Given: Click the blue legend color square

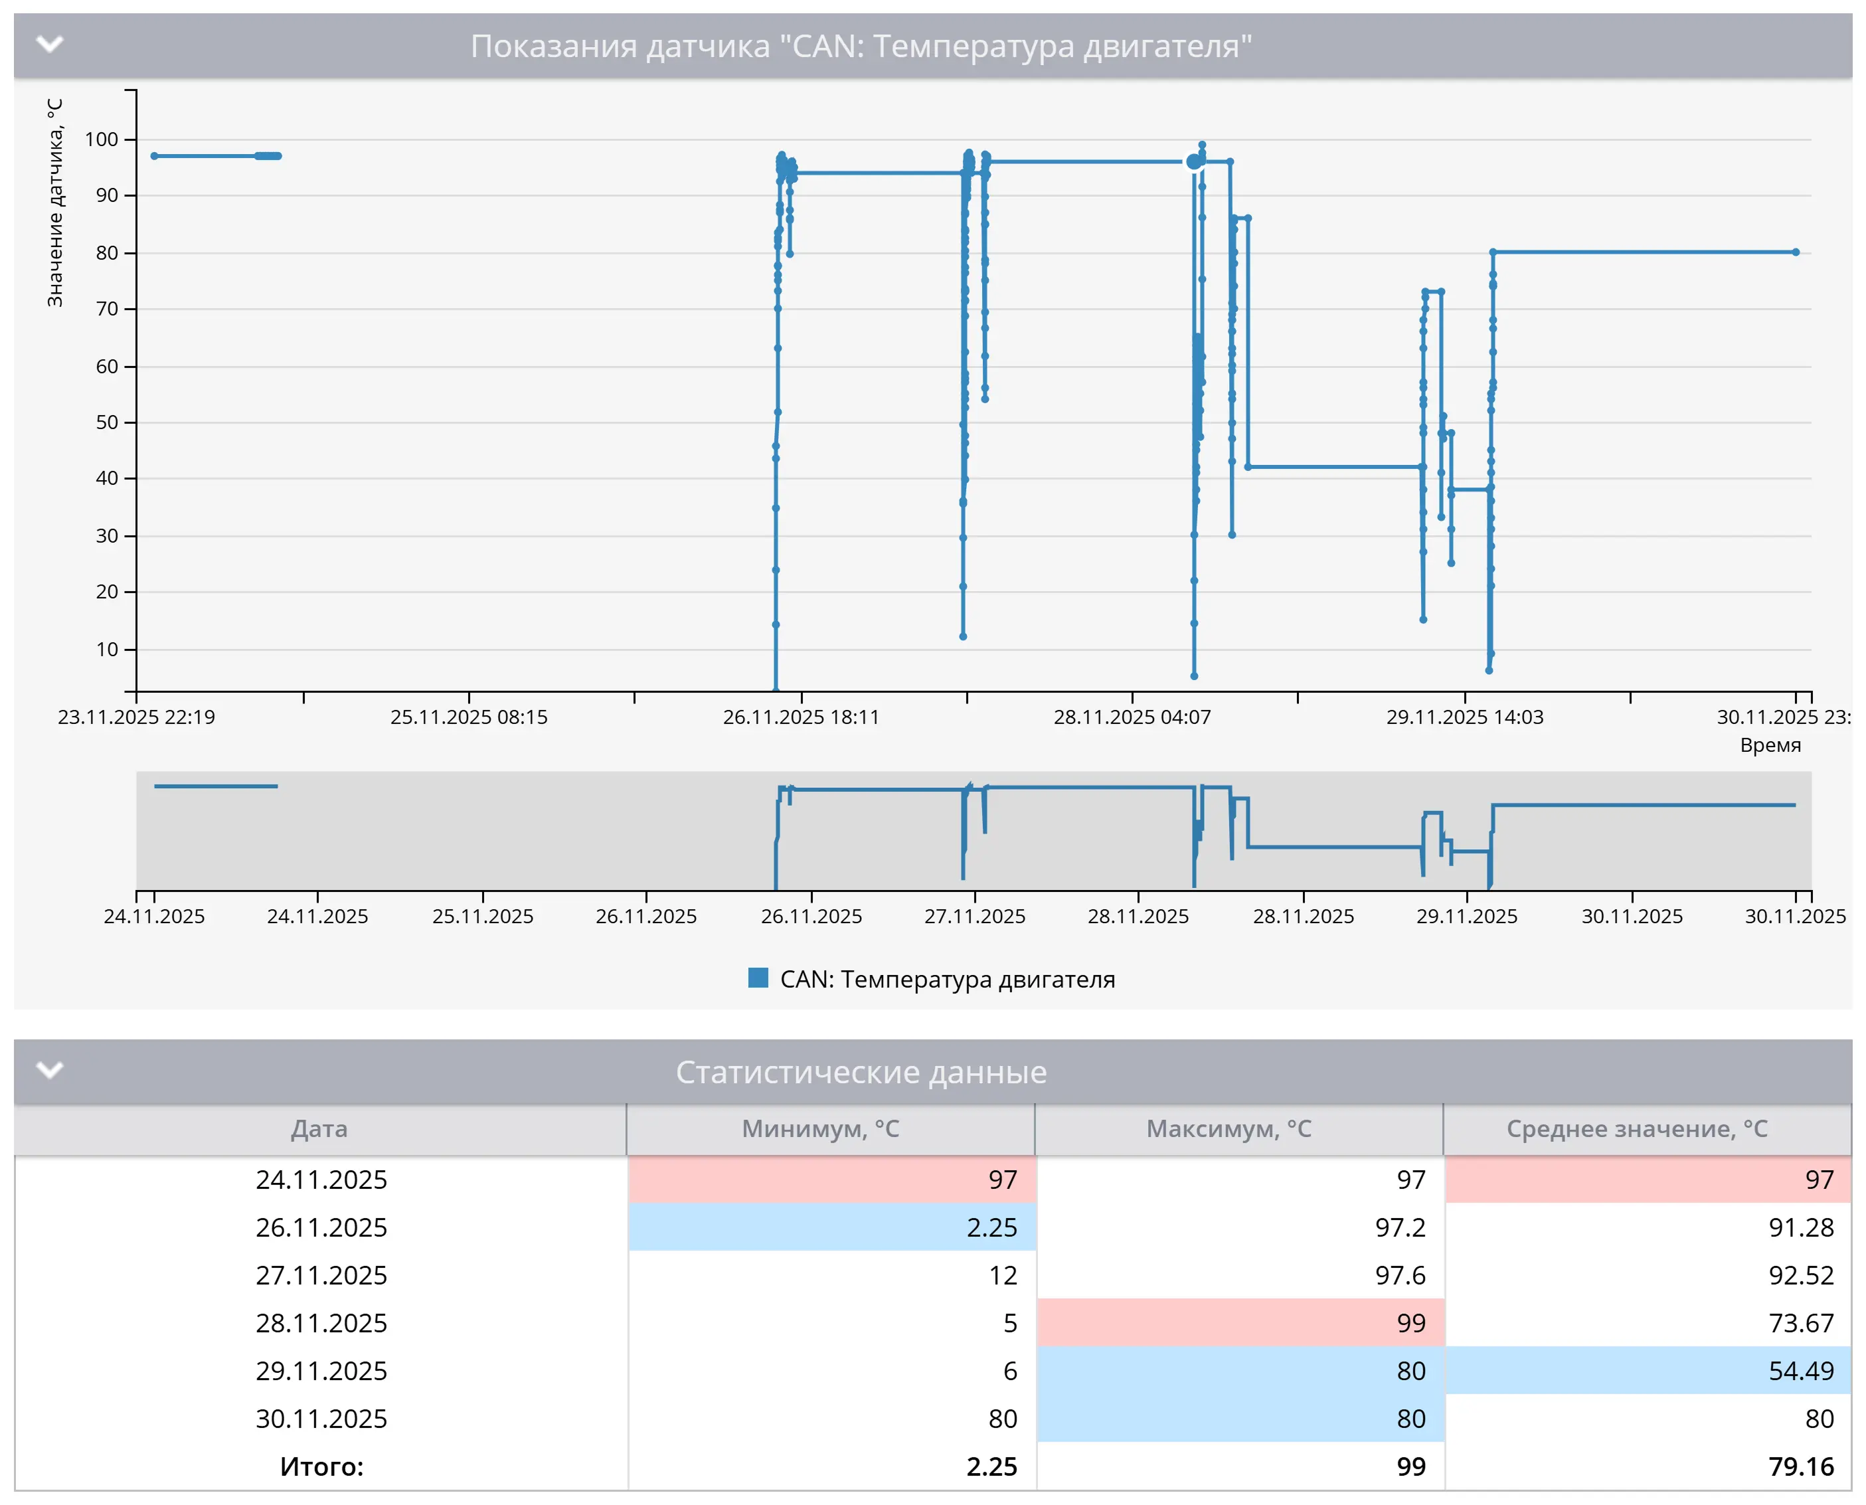Looking at the screenshot, I should point(758,978).
